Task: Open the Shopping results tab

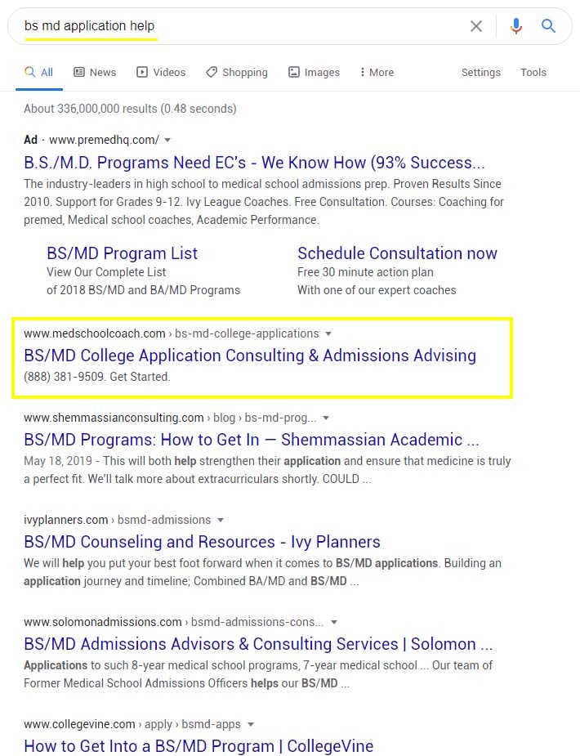Action: pyautogui.click(x=237, y=72)
